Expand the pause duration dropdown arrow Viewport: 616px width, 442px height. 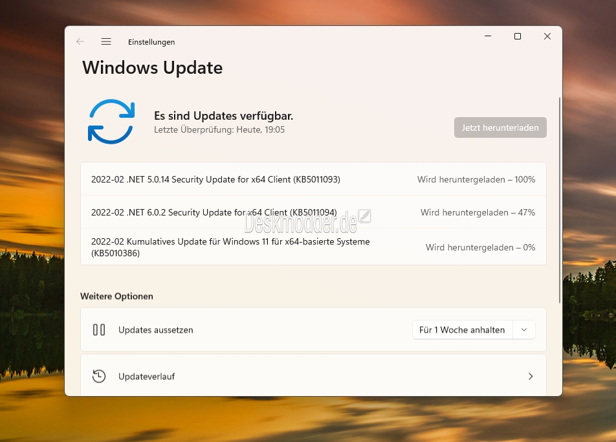(x=524, y=329)
